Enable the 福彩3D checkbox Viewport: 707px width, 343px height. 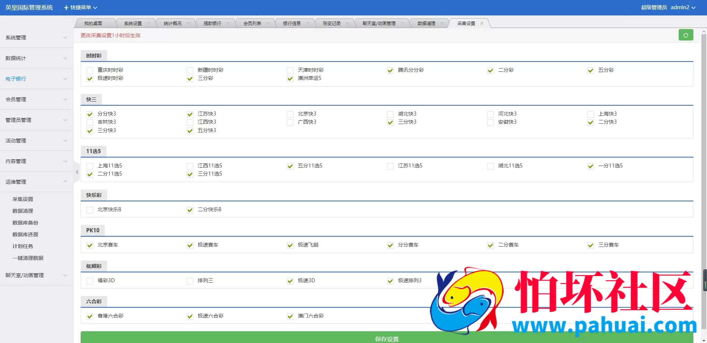click(89, 281)
